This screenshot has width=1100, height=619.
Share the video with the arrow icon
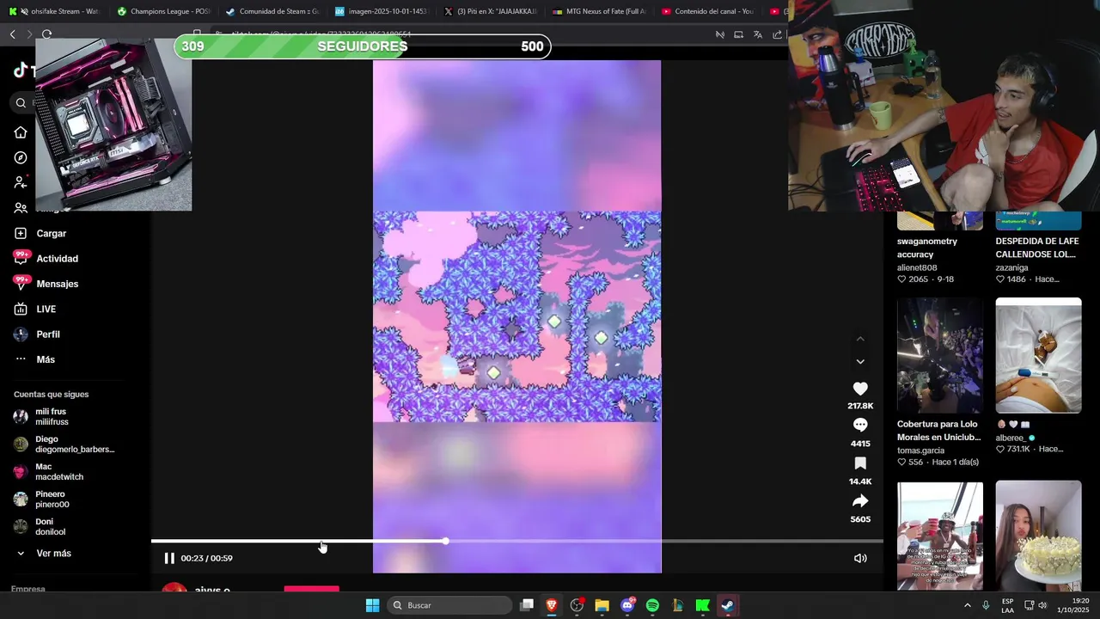860,501
